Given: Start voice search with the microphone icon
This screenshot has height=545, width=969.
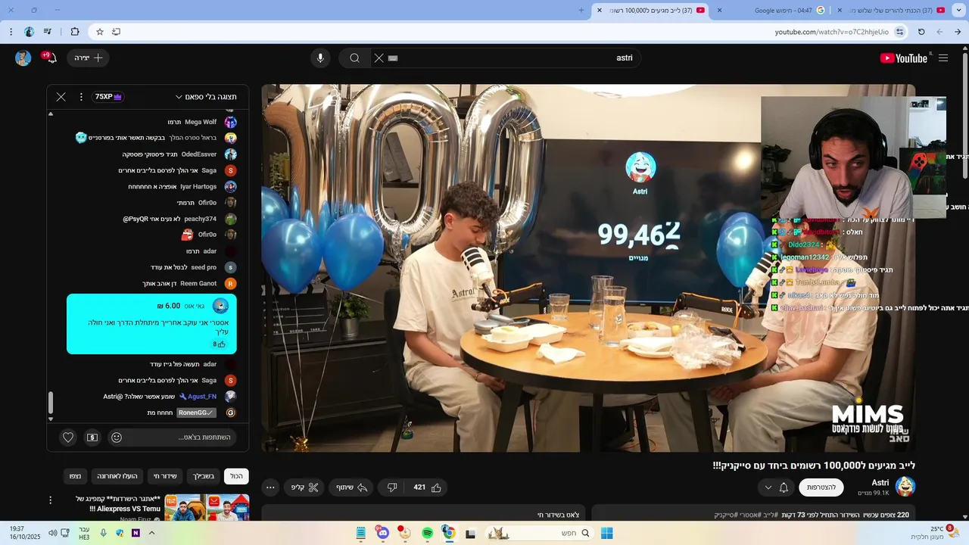Looking at the screenshot, I should [x=320, y=58].
